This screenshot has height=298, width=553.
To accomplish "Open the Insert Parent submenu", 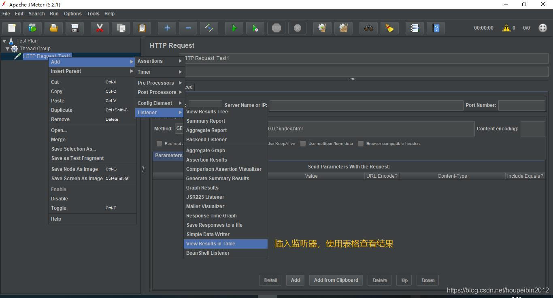I will pyautogui.click(x=92, y=71).
